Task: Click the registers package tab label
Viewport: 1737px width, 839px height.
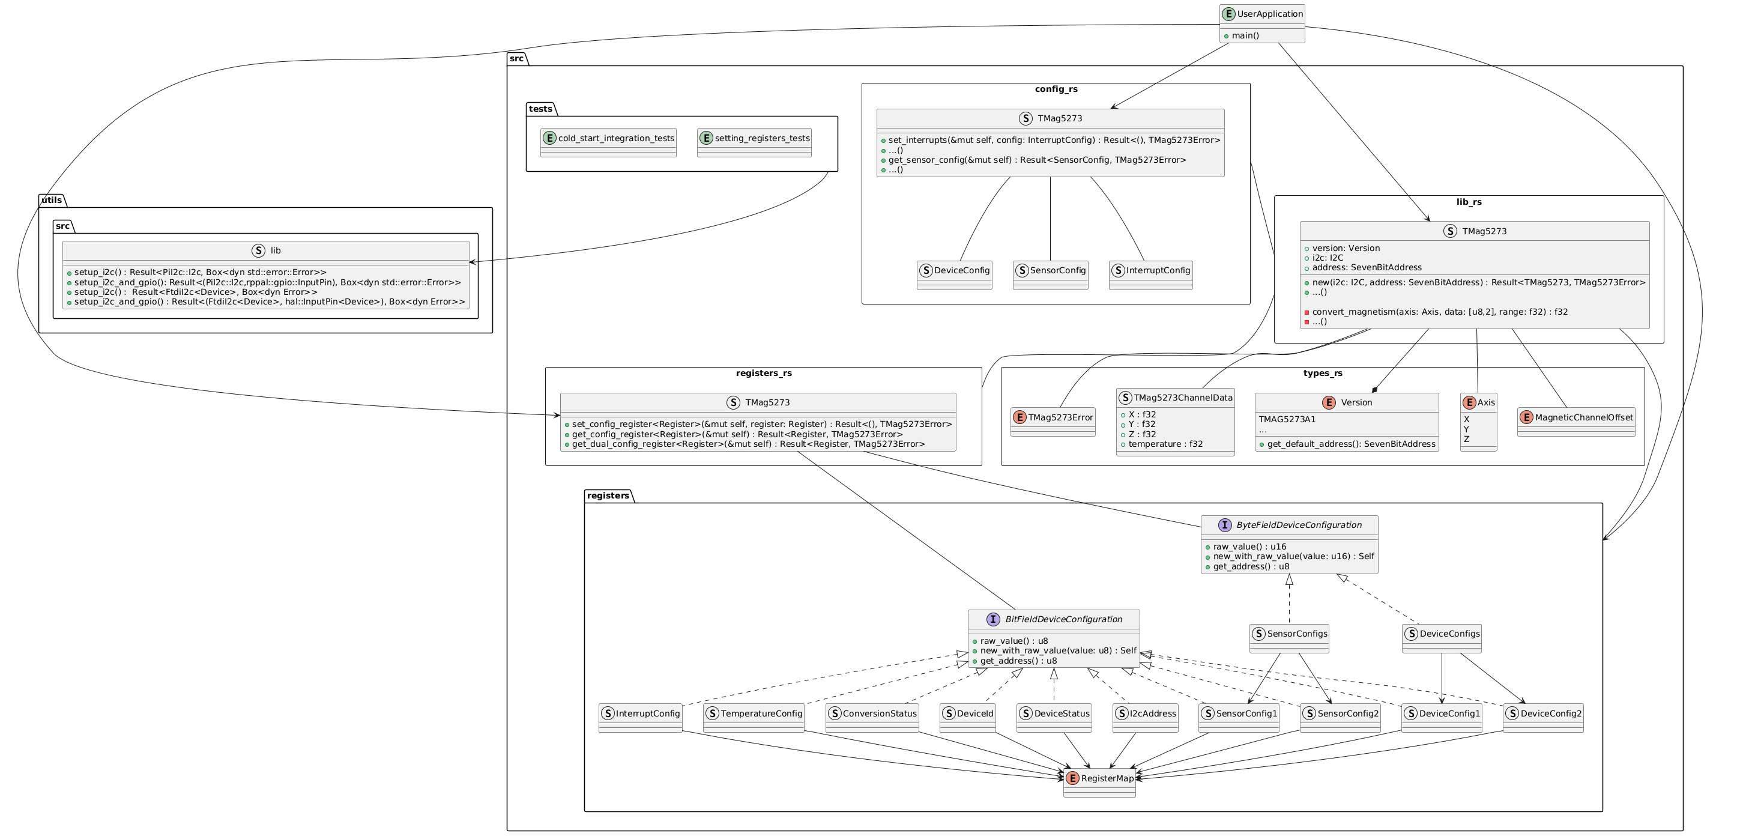Action: 608,495
